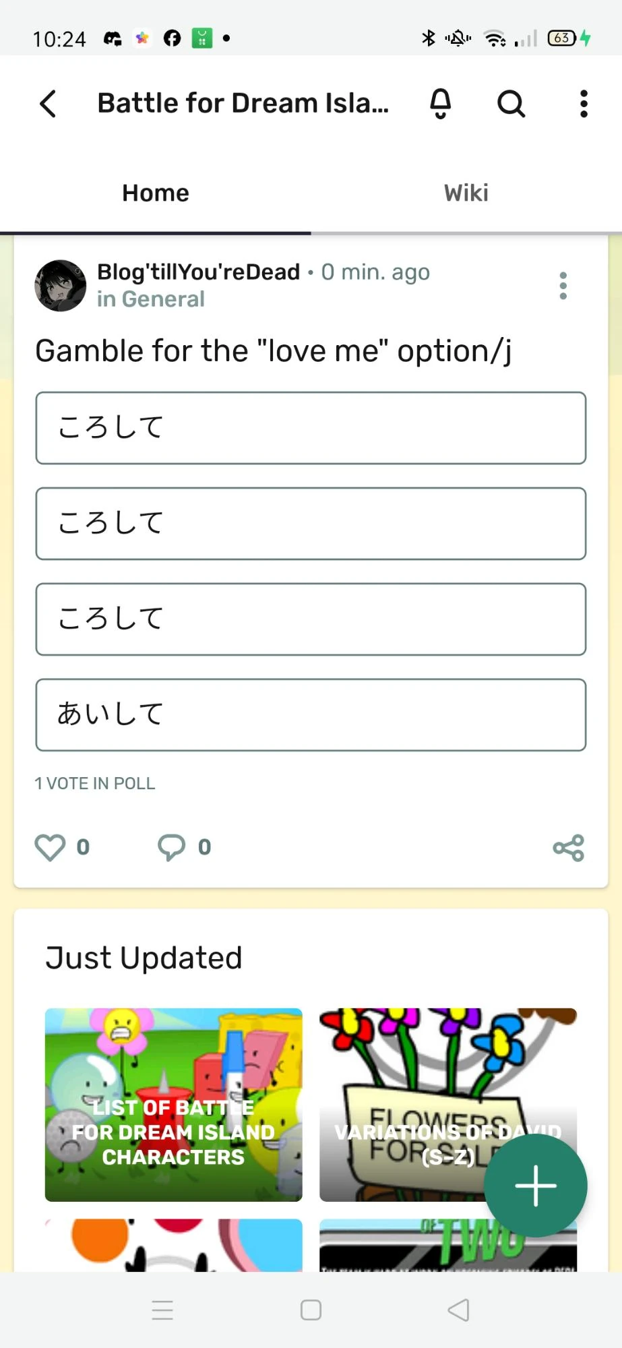Open the notifications bell

pos(440,104)
